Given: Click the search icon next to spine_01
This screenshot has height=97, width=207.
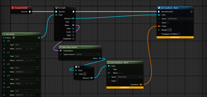Looking at the screenshot, I should tap(34, 49).
